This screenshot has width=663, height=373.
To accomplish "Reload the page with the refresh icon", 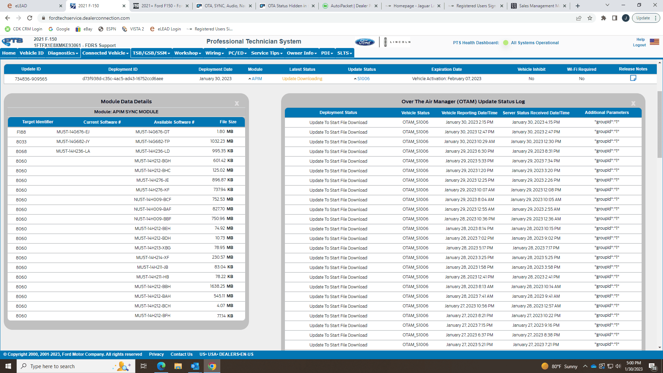I will point(30,18).
